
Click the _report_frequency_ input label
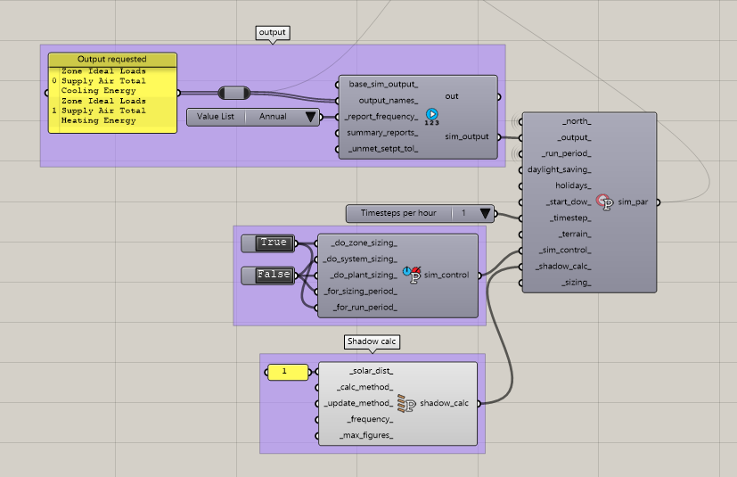382,116
